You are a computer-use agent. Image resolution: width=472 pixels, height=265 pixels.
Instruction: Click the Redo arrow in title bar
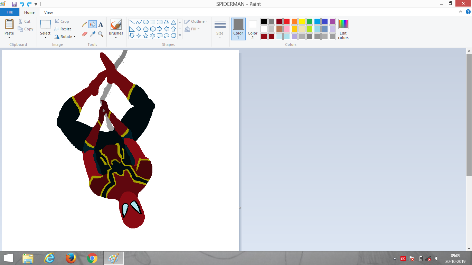[x=29, y=4]
